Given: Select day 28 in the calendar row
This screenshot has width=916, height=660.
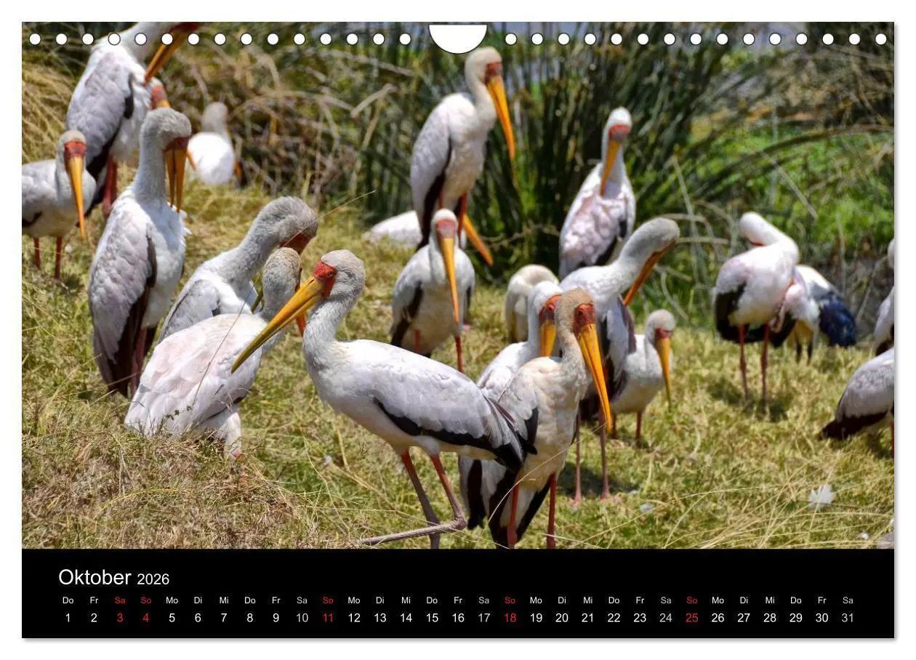Looking at the screenshot, I should pyautogui.click(x=770, y=618).
